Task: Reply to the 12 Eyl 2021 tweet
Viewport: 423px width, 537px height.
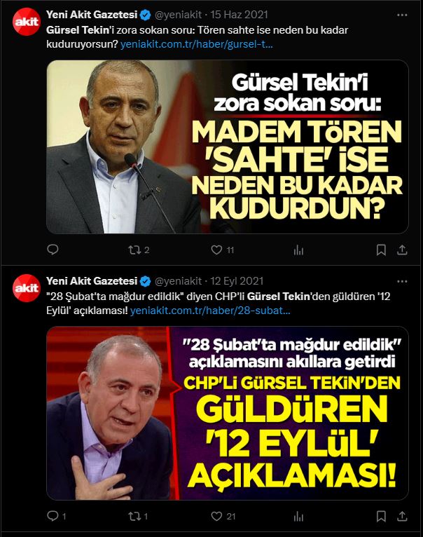Action: [x=56, y=516]
